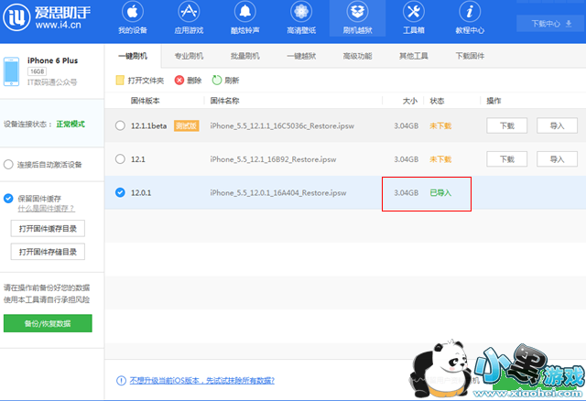Click green 备份/恢复数据 button
Viewport: 586px width, 401px height.
(48, 323)
